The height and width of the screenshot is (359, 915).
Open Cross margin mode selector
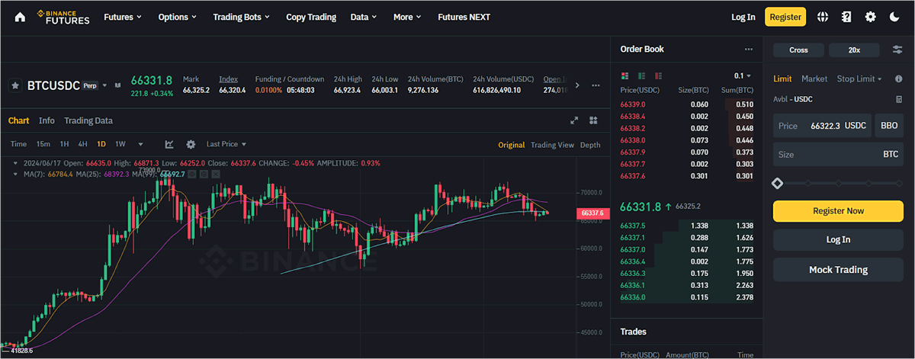[798, 50]
